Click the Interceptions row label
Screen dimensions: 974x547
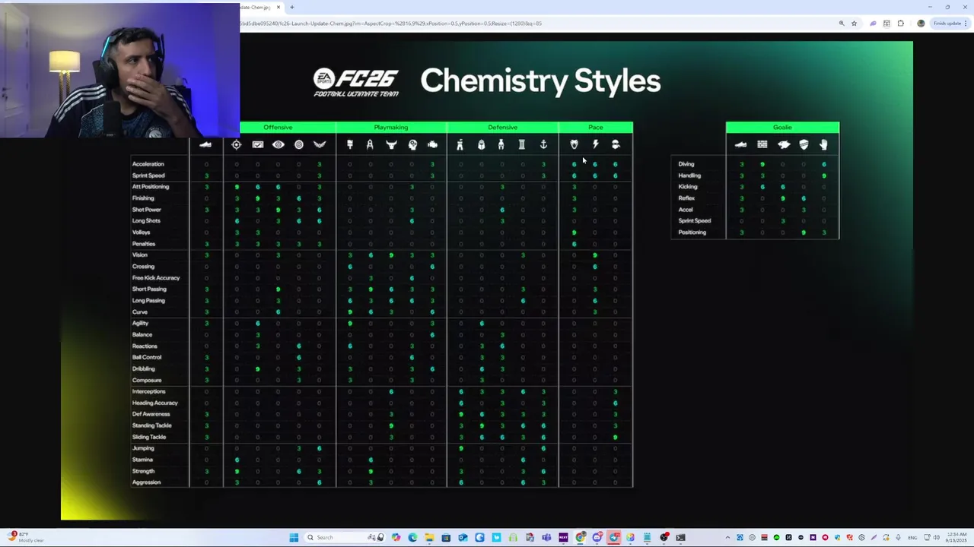tap(148, 391)
